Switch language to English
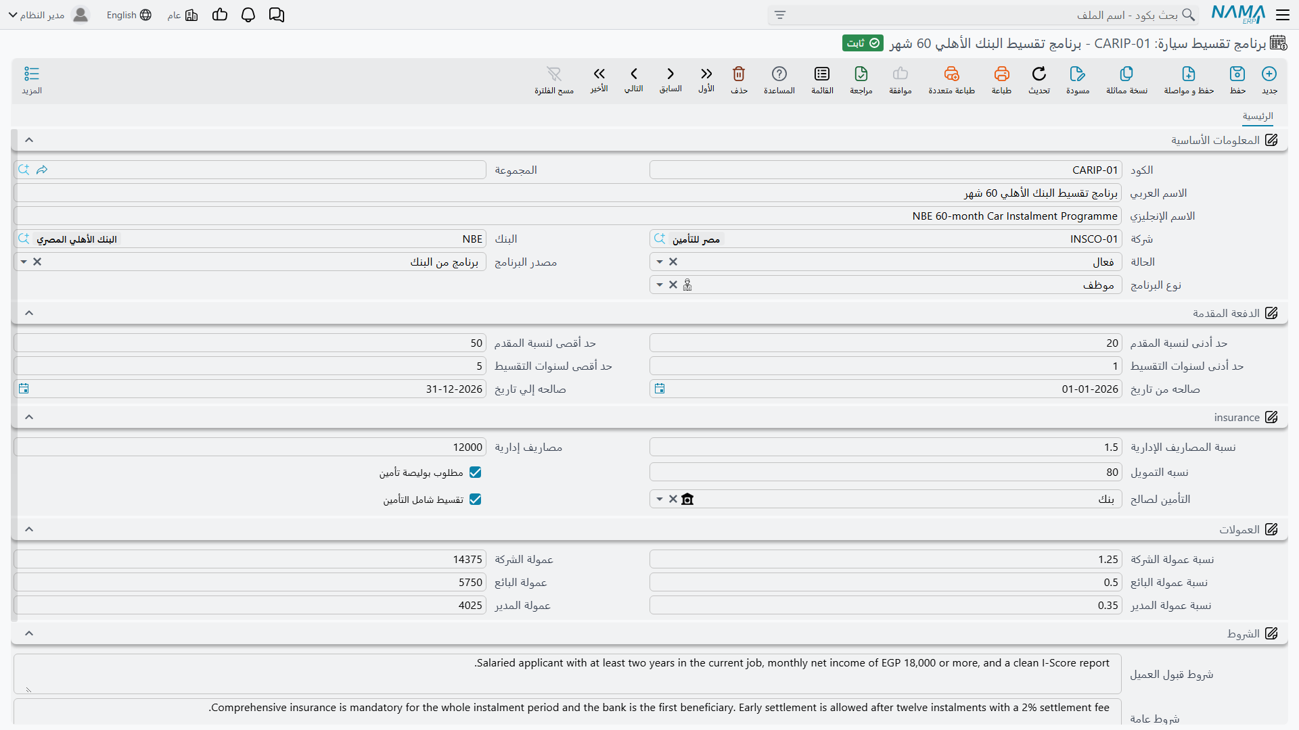The height and width of the screenshot is (730, 1299). click(x=129, y=15)
